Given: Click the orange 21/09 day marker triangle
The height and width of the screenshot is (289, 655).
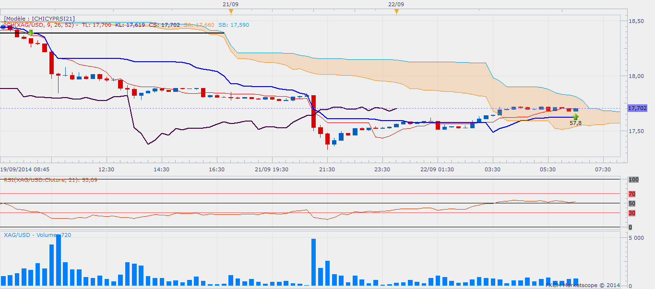Looking at the screenshot, I should point(231,11).
